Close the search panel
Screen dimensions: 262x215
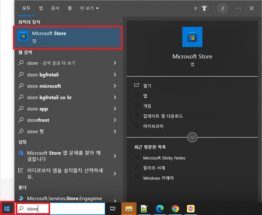(252, 8)
